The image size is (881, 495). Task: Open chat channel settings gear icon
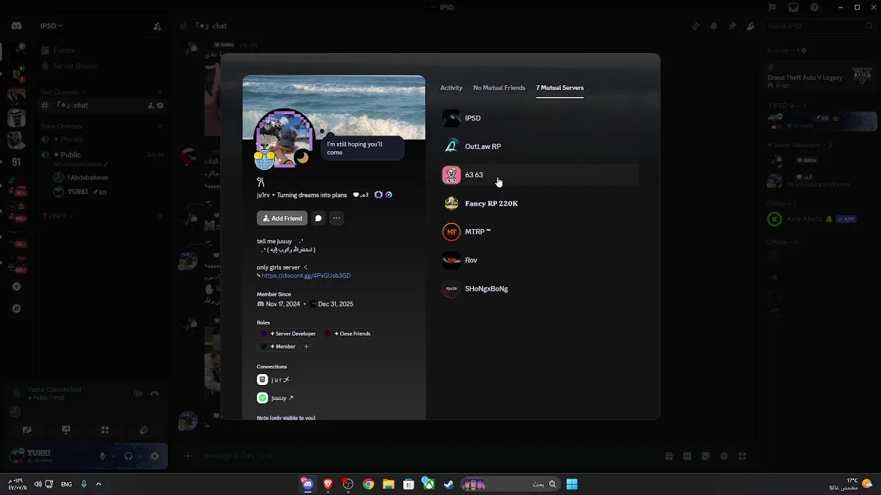160,105
